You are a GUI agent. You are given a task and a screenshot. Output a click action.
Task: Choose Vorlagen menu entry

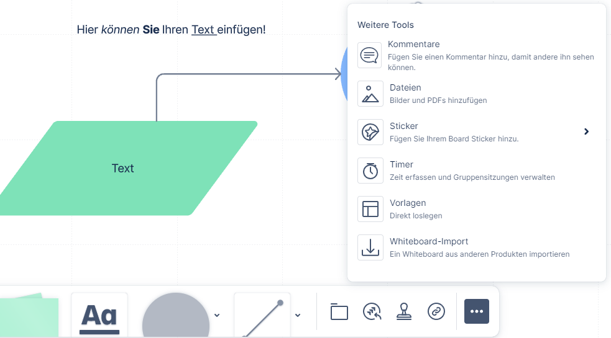pyautogui.click(x=476, y=209)
